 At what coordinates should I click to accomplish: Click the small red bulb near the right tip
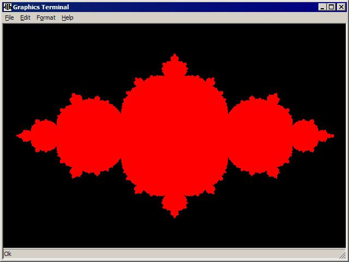point(305,135)
